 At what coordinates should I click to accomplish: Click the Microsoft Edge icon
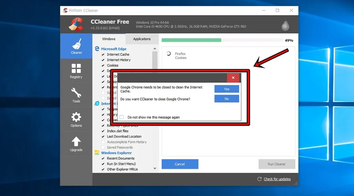97,49
